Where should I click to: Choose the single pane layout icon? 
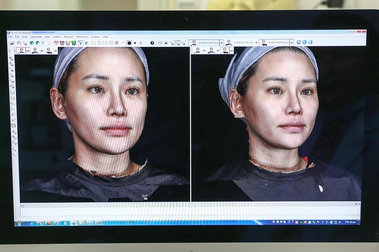(x=93, y=43)
